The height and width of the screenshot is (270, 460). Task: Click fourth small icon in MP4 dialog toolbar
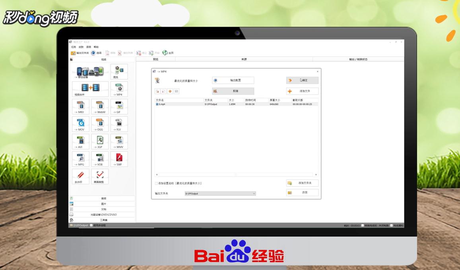pyautogui.click(x=176, y=91)
